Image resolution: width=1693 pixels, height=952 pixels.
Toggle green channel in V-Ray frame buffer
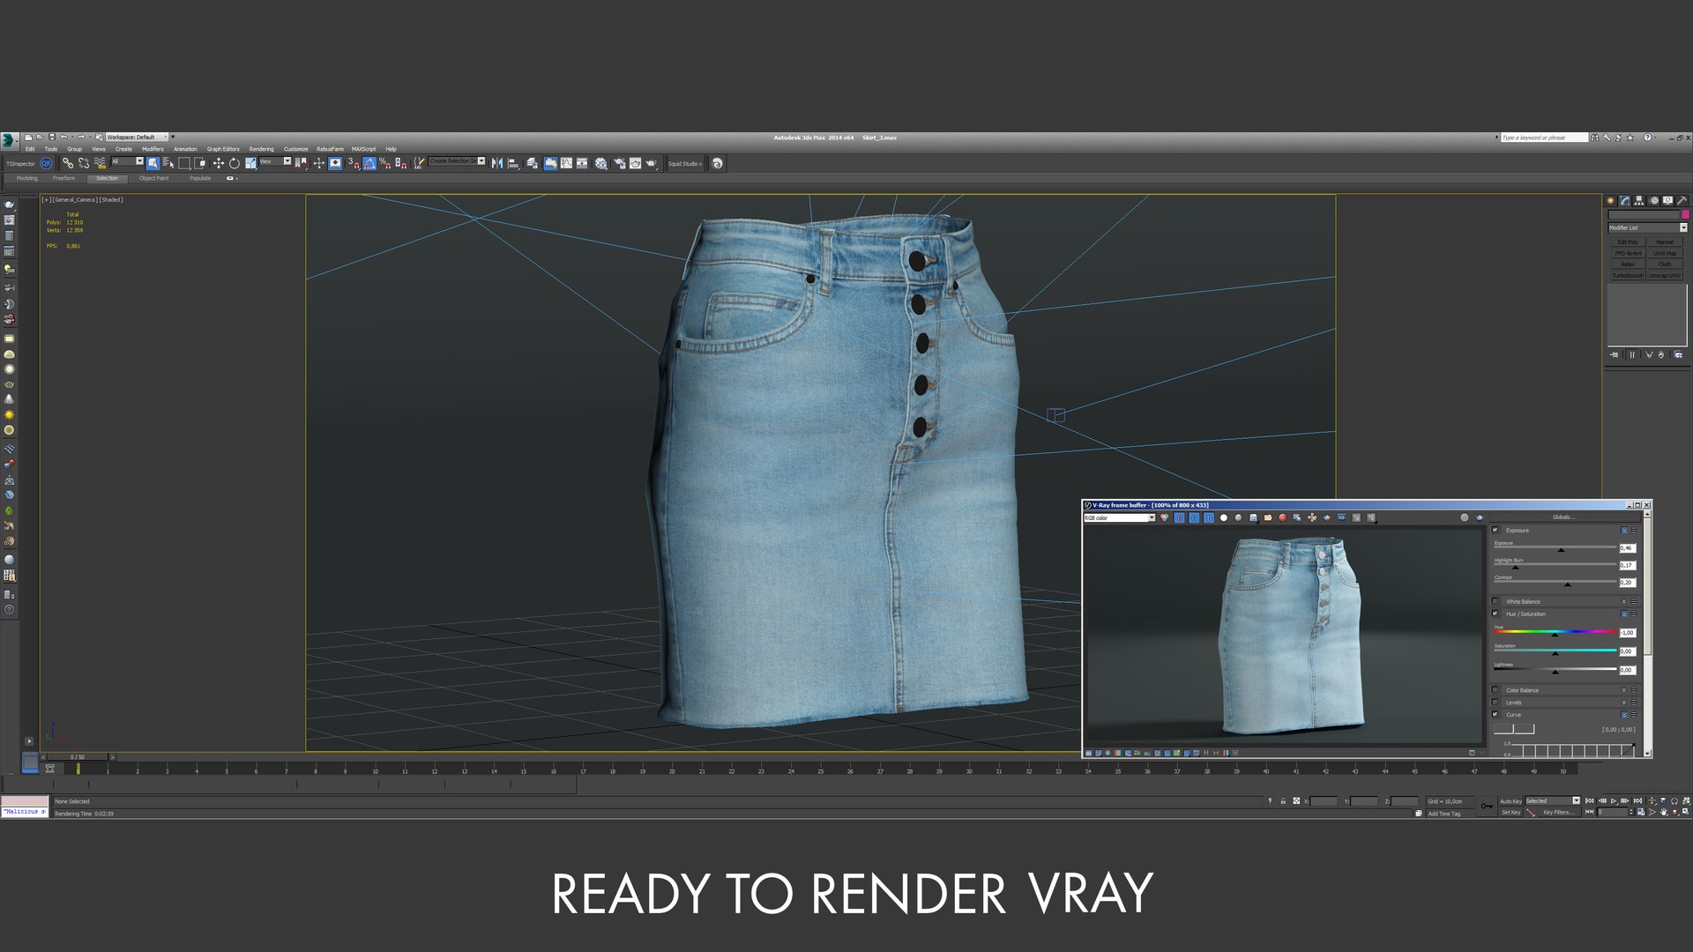pos(1194,517)
